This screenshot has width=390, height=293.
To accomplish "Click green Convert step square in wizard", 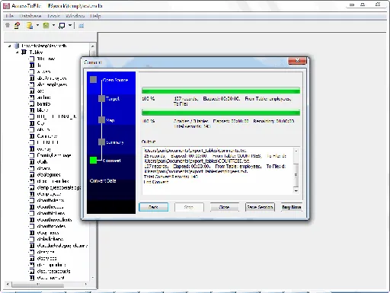I will click(x=93, y=160).
